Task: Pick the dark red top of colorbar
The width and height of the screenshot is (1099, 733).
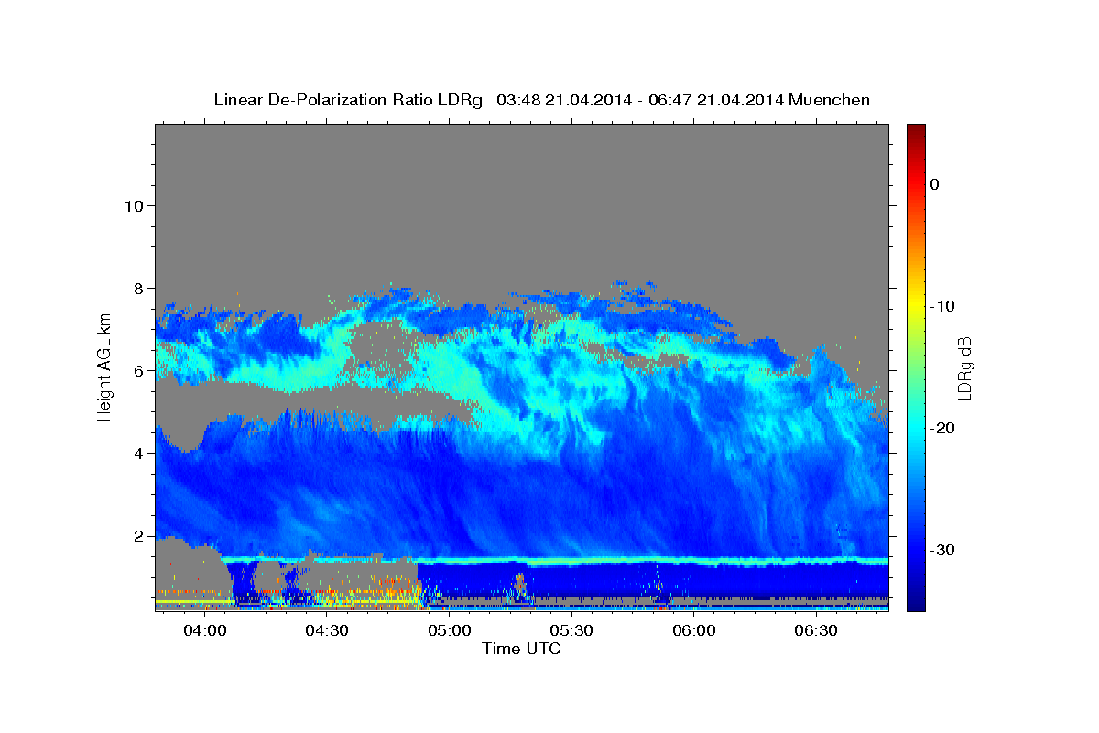Action: click(x=916, y=130)
